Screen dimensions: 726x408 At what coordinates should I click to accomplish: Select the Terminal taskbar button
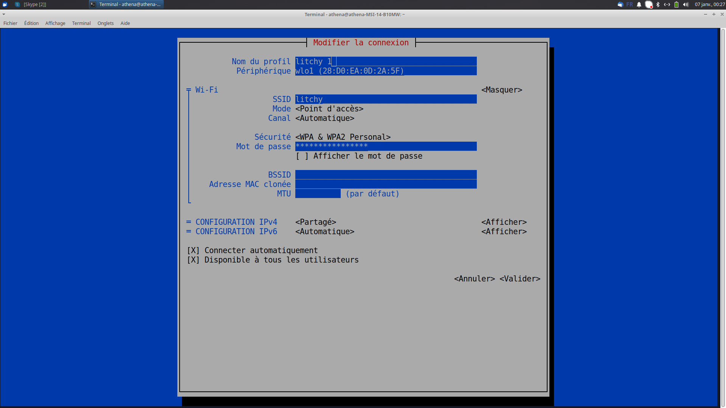(x=126, y=5)
